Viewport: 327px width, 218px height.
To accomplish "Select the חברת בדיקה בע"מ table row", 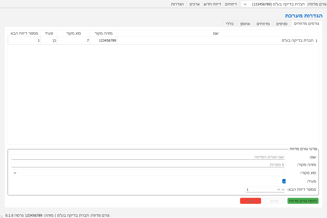I will [215, 41].
